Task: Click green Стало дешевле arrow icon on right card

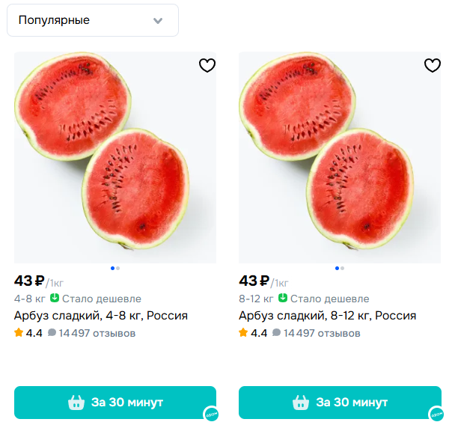Action: pyautogui.click(x=284, y=299)
